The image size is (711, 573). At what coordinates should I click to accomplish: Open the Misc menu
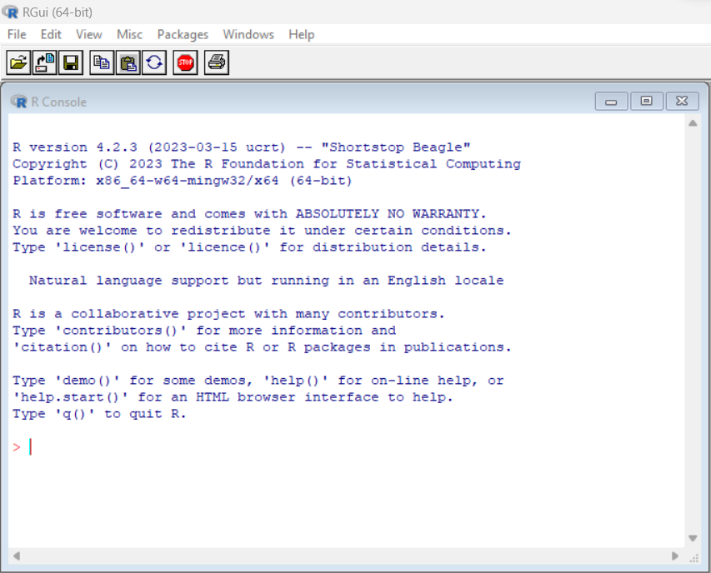point(129,34)
